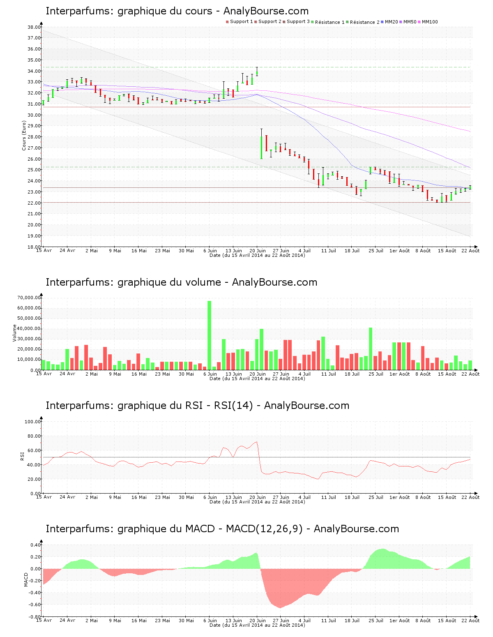The image size is (493, 637).
Task: Click the date range caption under price chart
Action: pyautogui.click(x=257, y=255)
